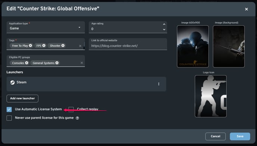Select the Steam launcher row
Screen dimensions: 257x146
pos(86,84)
